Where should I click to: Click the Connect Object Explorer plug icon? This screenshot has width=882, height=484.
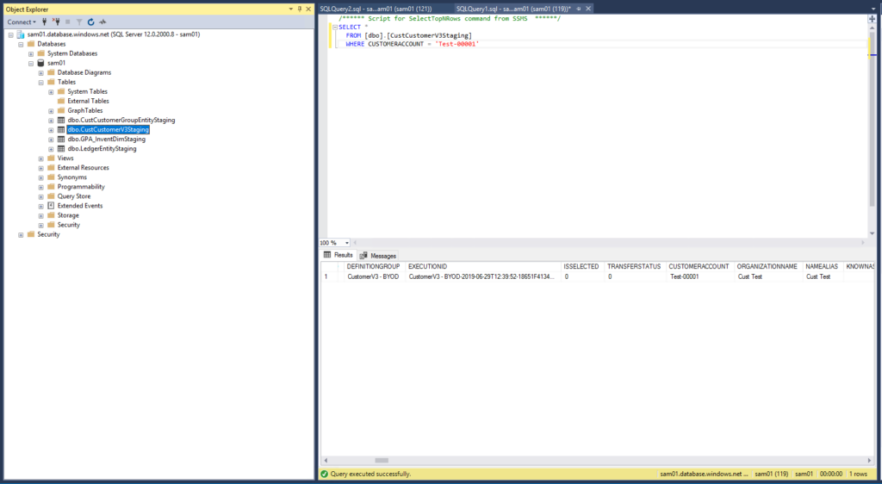click(45, 22)
